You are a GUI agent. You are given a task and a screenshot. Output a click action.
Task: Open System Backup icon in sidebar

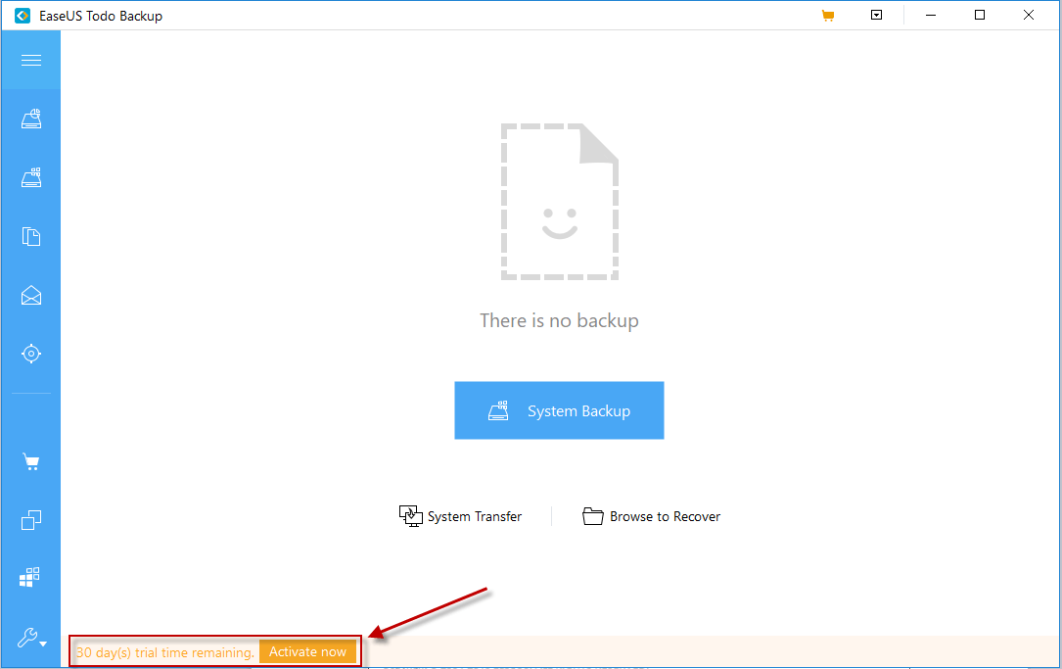pyautogui.click(x=31, y=177)
